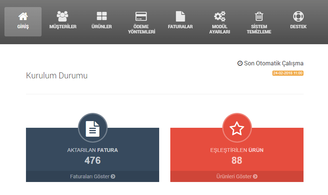The width and height of the screenshot is (328, 195).
Task: Click the star circle icon on the red card
Action: 237,128
